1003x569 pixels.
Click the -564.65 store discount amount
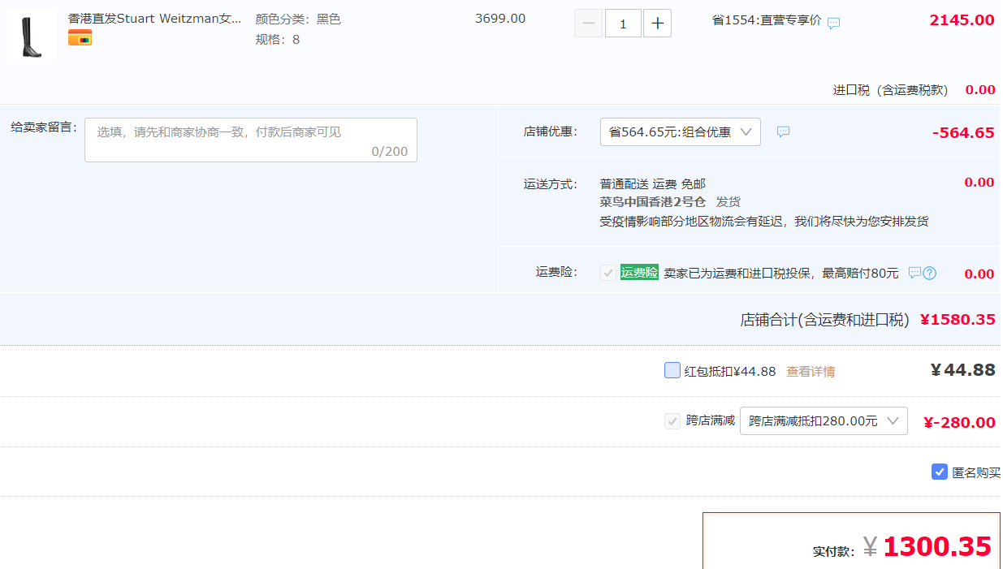pos(962,132)
